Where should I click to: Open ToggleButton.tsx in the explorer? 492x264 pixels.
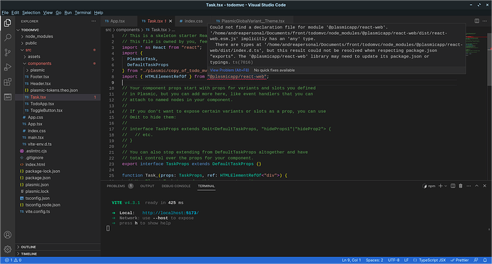(x=58, y=110)
